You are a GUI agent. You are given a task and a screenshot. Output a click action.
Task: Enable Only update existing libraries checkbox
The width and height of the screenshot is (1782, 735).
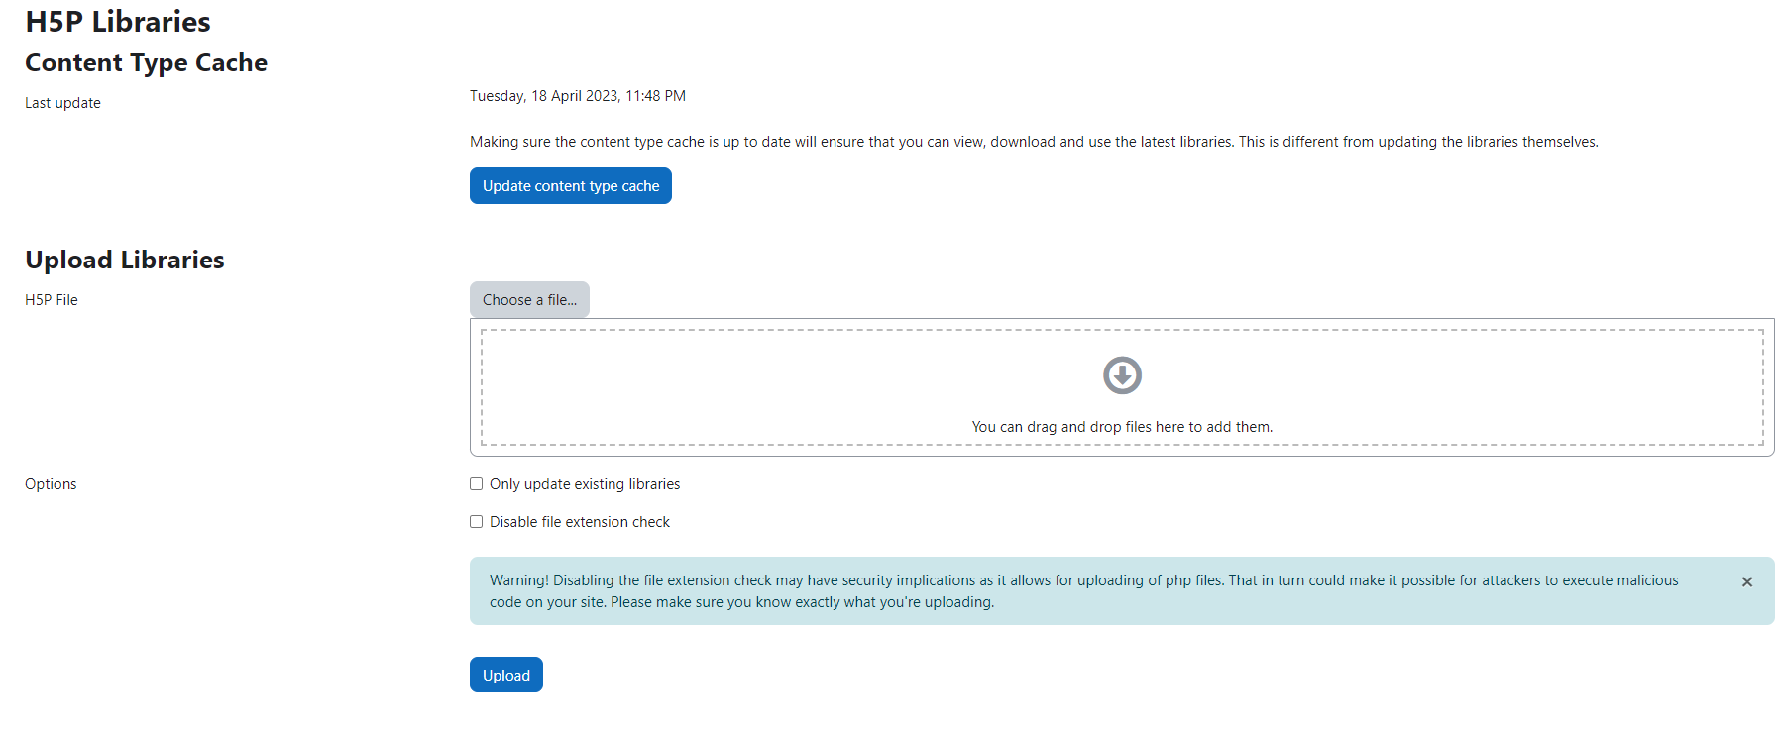tap(477, 484)
